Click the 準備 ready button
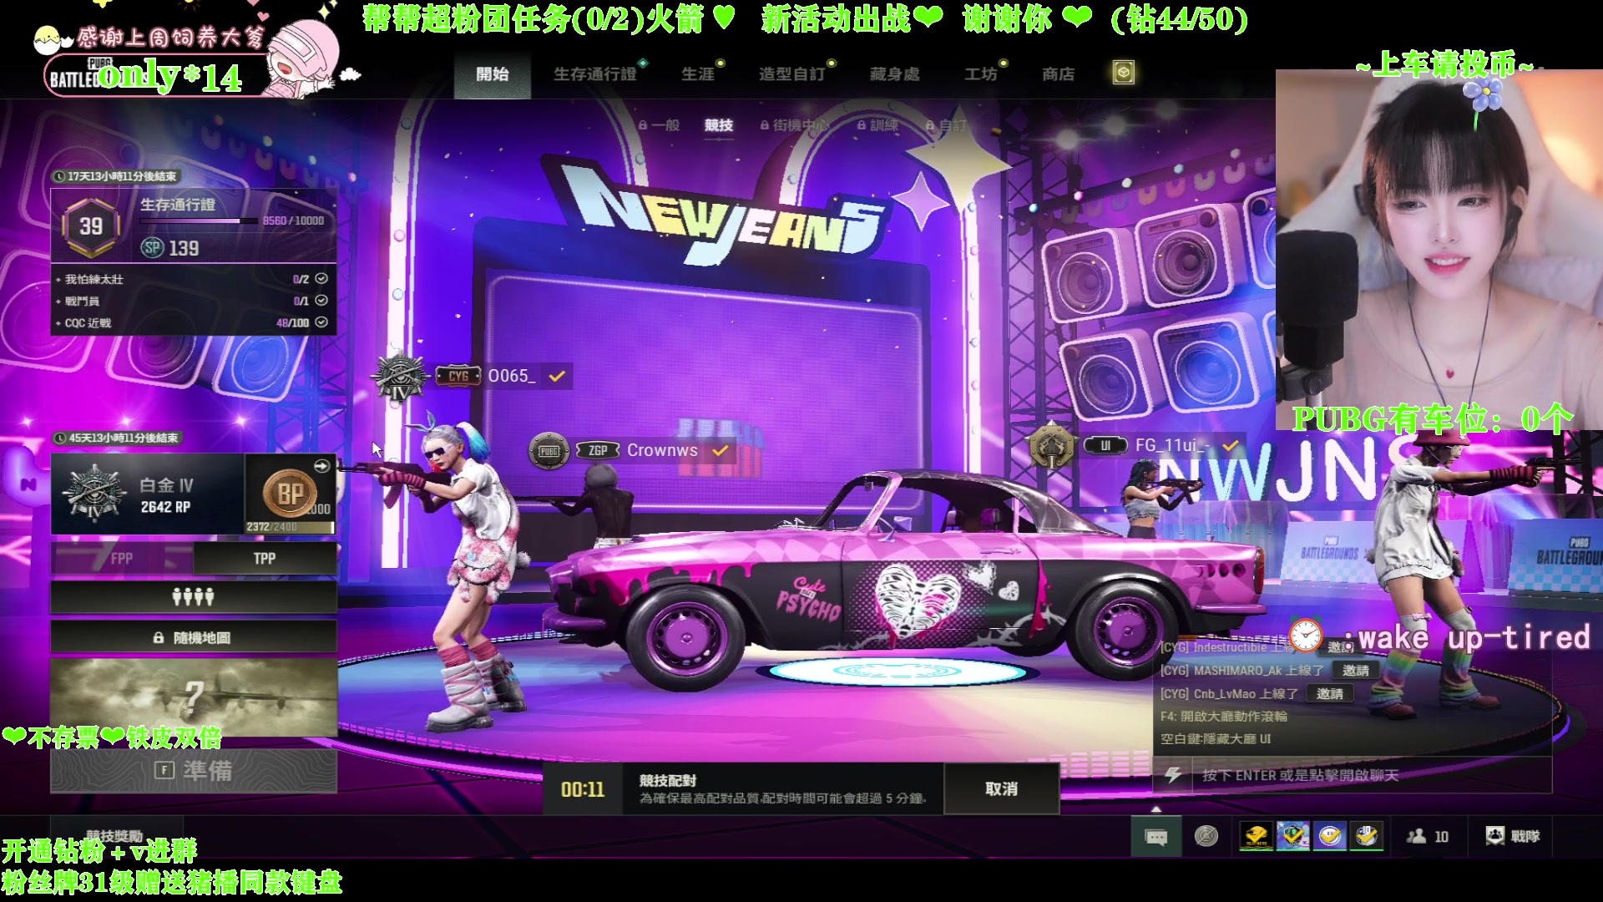 tap(194, 770)
